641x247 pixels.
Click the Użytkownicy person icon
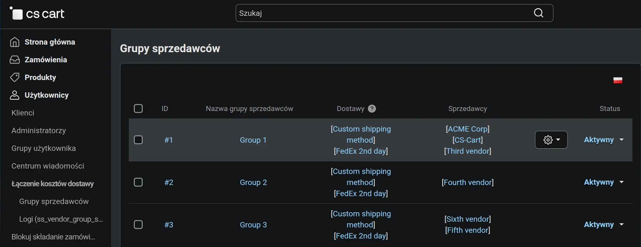pos(15,95)
